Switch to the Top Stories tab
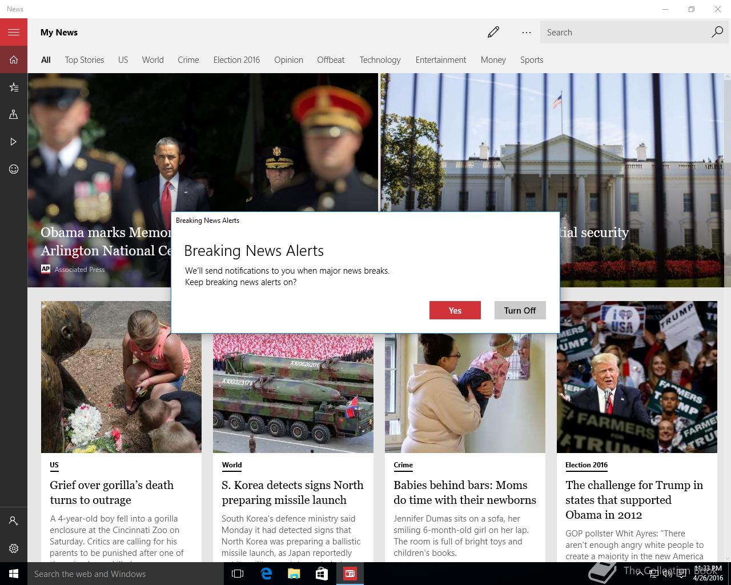 tap(85, 60)
